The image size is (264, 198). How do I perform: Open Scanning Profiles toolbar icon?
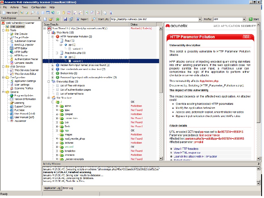coord(98,13)
